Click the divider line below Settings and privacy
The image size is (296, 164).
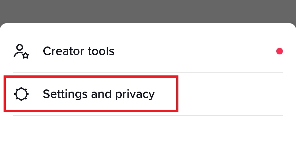coord(230,115)
